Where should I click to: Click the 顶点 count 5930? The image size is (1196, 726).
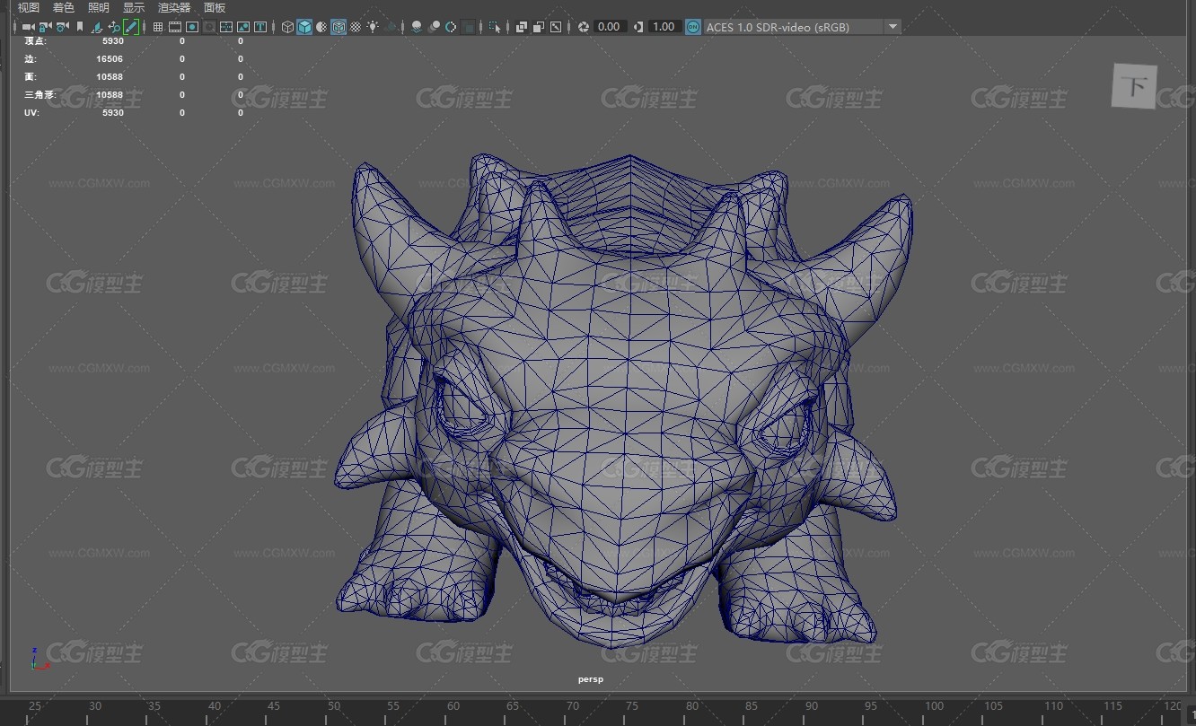(x=113, y=41)
